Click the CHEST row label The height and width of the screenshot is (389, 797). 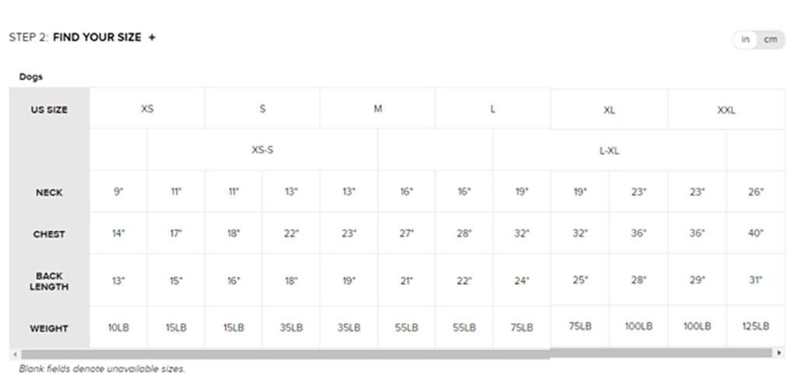[49, 234]
